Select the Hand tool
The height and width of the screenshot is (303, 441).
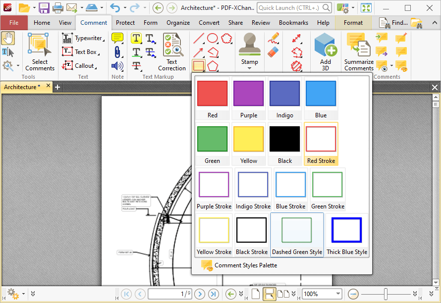[8, 38]
